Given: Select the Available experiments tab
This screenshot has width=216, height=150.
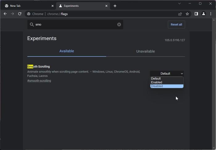Looking at the screenshot, I should click(x=67, y=51).
